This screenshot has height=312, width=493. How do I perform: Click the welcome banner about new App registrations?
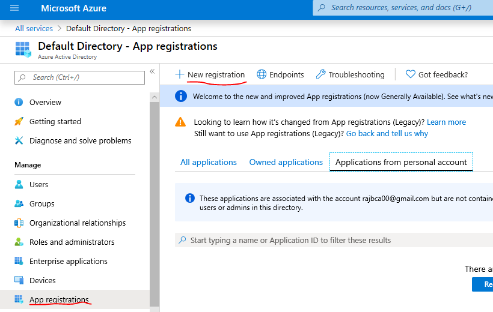(326, 96)
